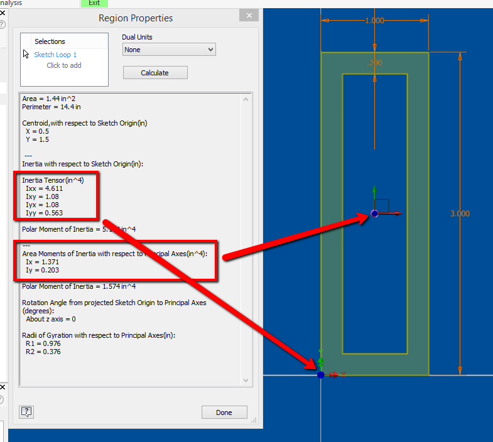Click the results scrollbar up arrow
The image size is (493, 442).
[x=246, y=99]
